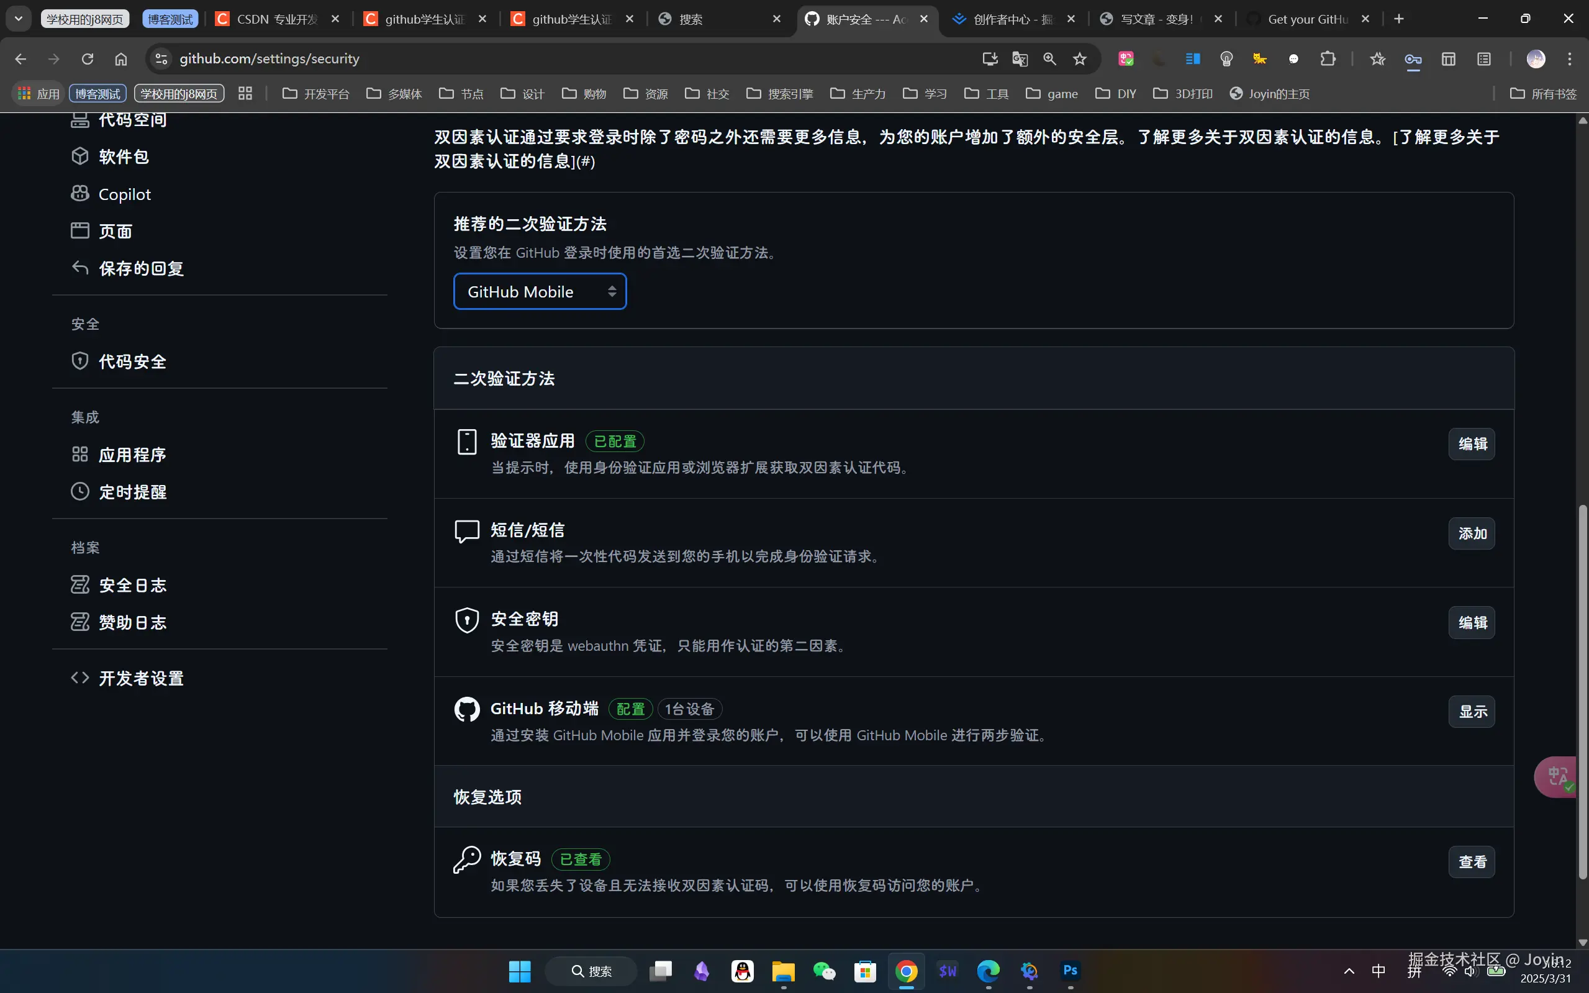Open the 代码安全 shield sidebar item
This screenshot has width=1589, height=993.
[131, 361]
